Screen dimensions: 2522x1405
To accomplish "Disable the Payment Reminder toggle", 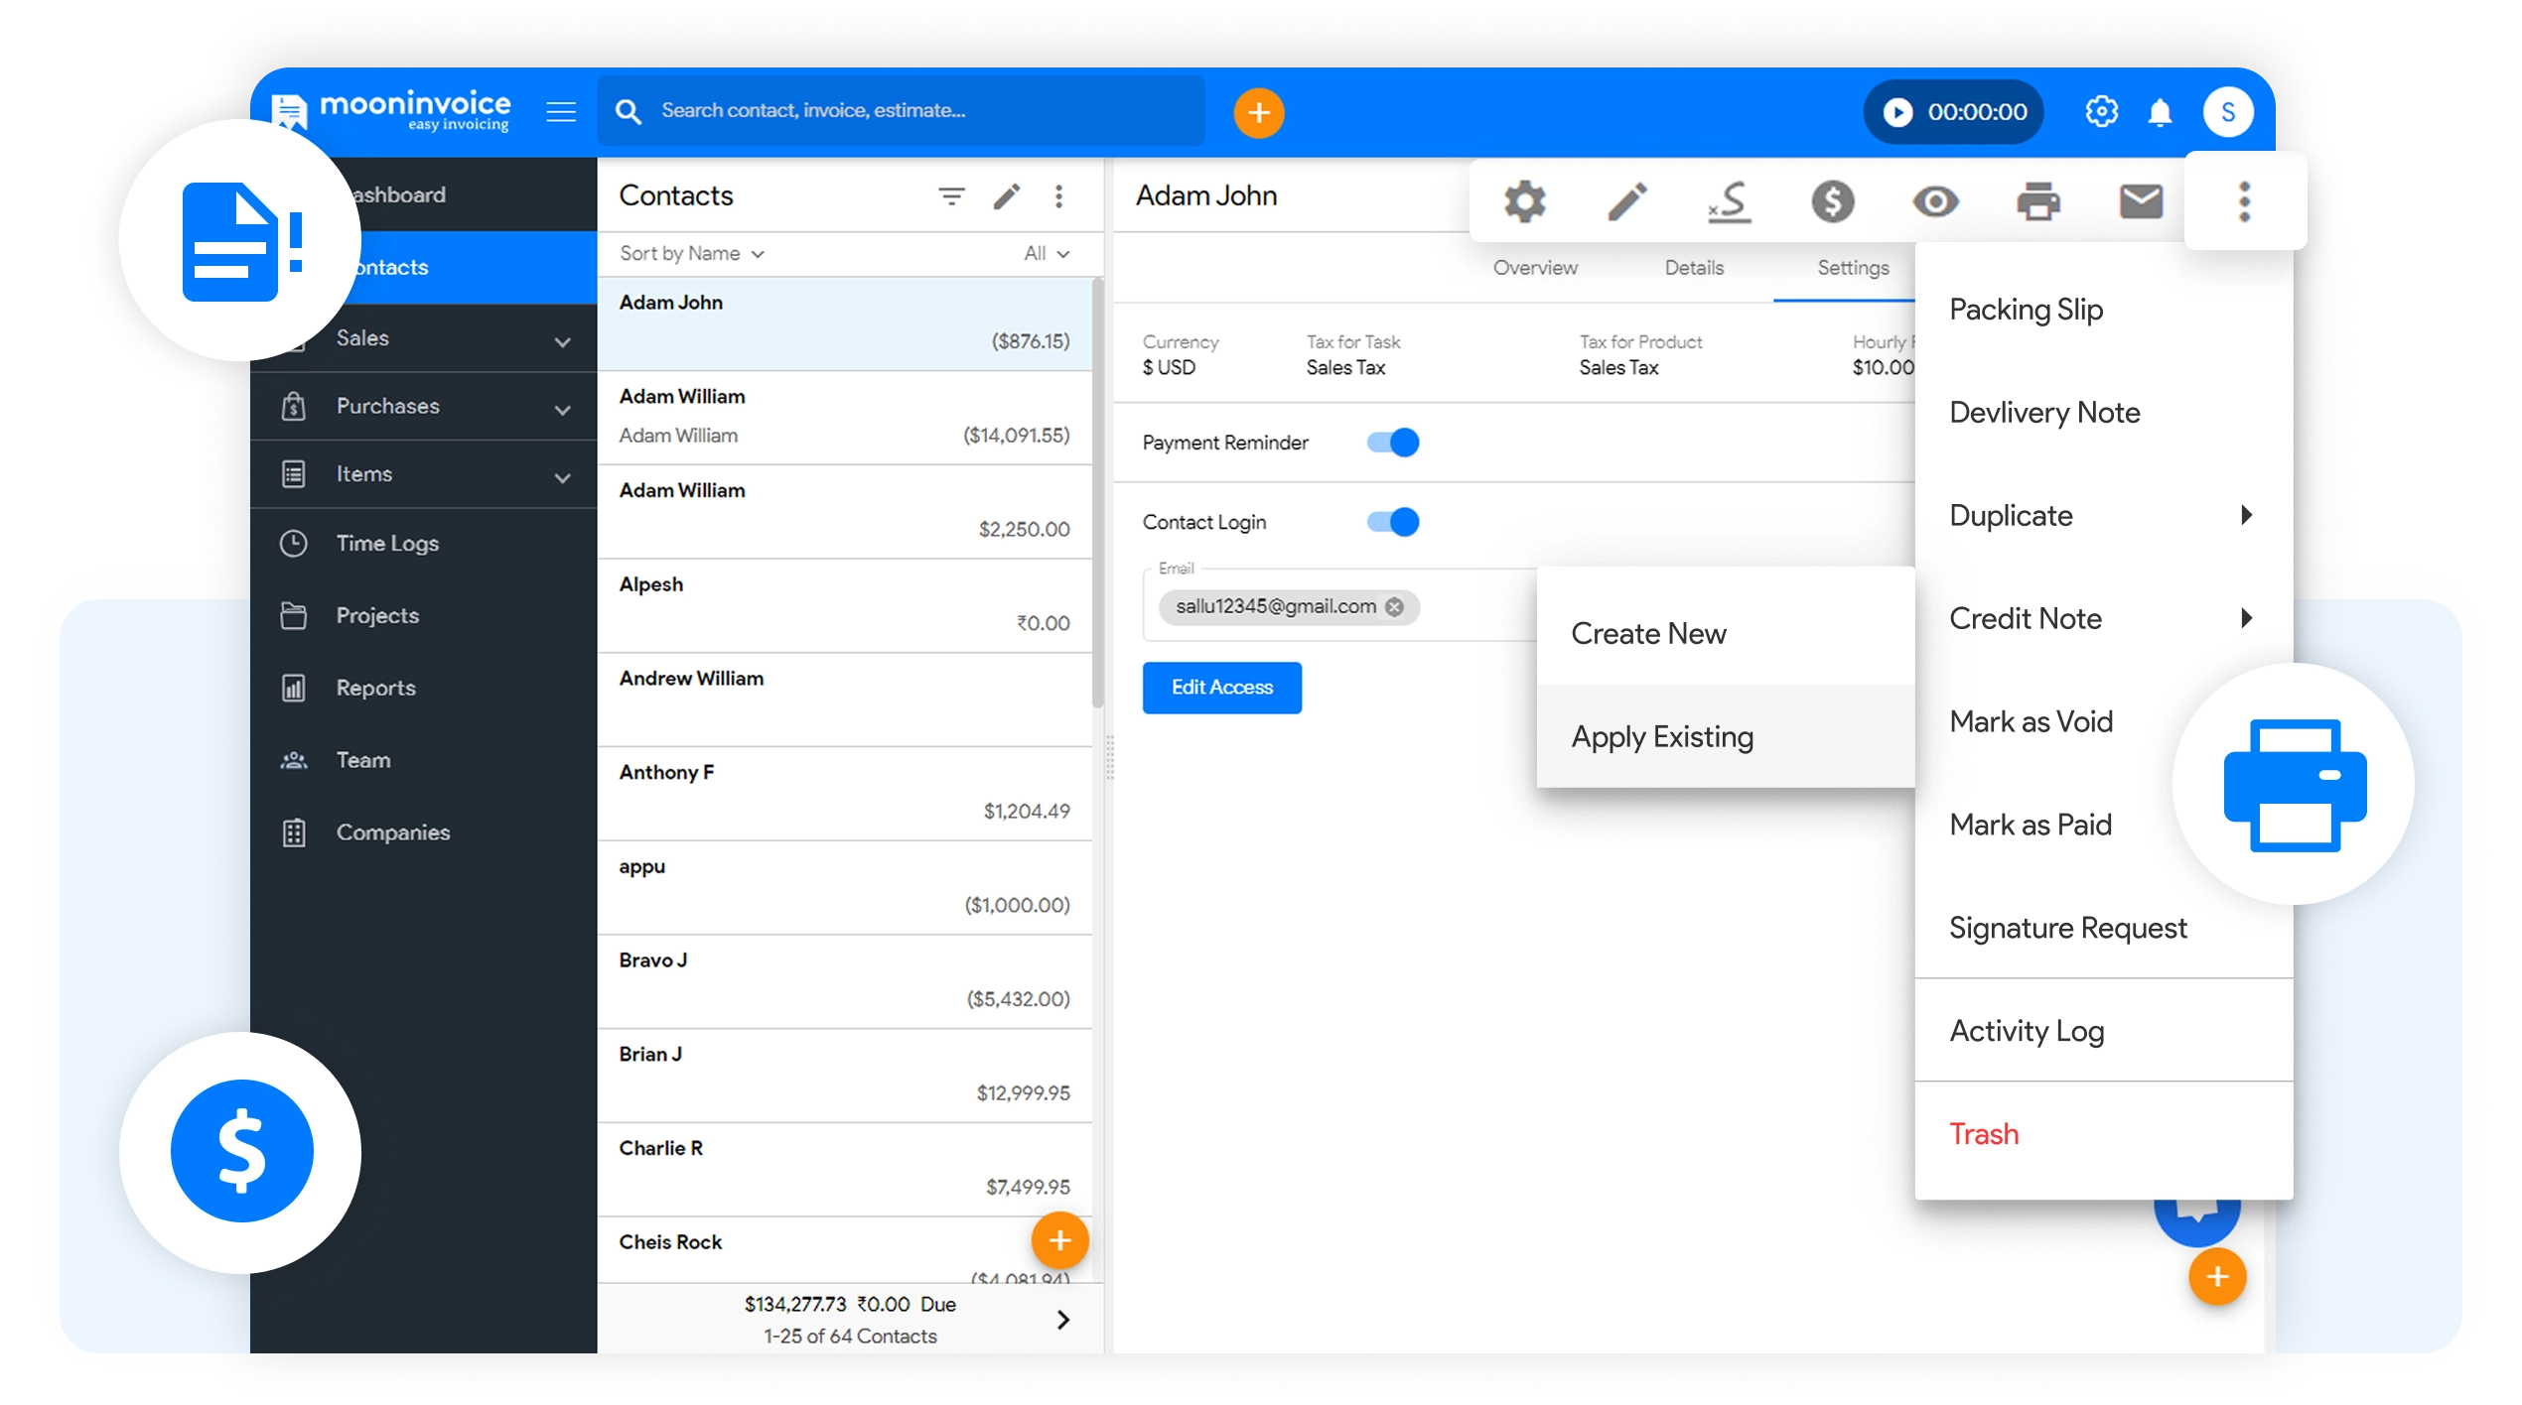I will 1393,443.
